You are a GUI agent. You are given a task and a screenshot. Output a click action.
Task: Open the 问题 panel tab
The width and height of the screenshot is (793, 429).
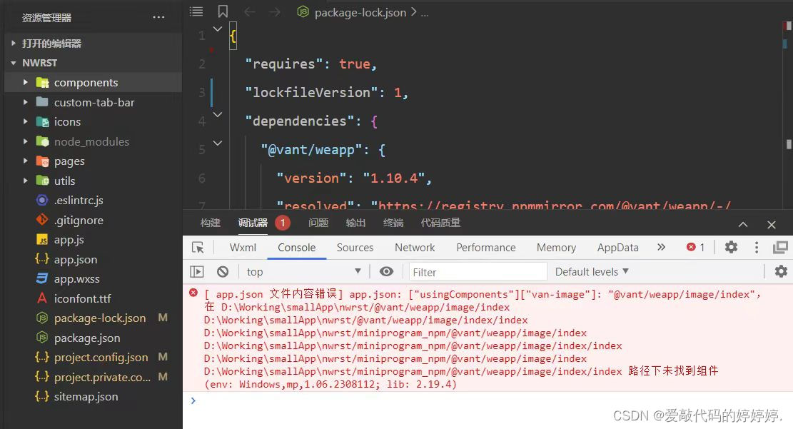(x=318, y=223)
